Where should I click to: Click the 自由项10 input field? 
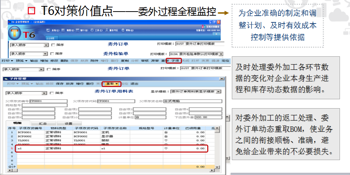point(95,117)
